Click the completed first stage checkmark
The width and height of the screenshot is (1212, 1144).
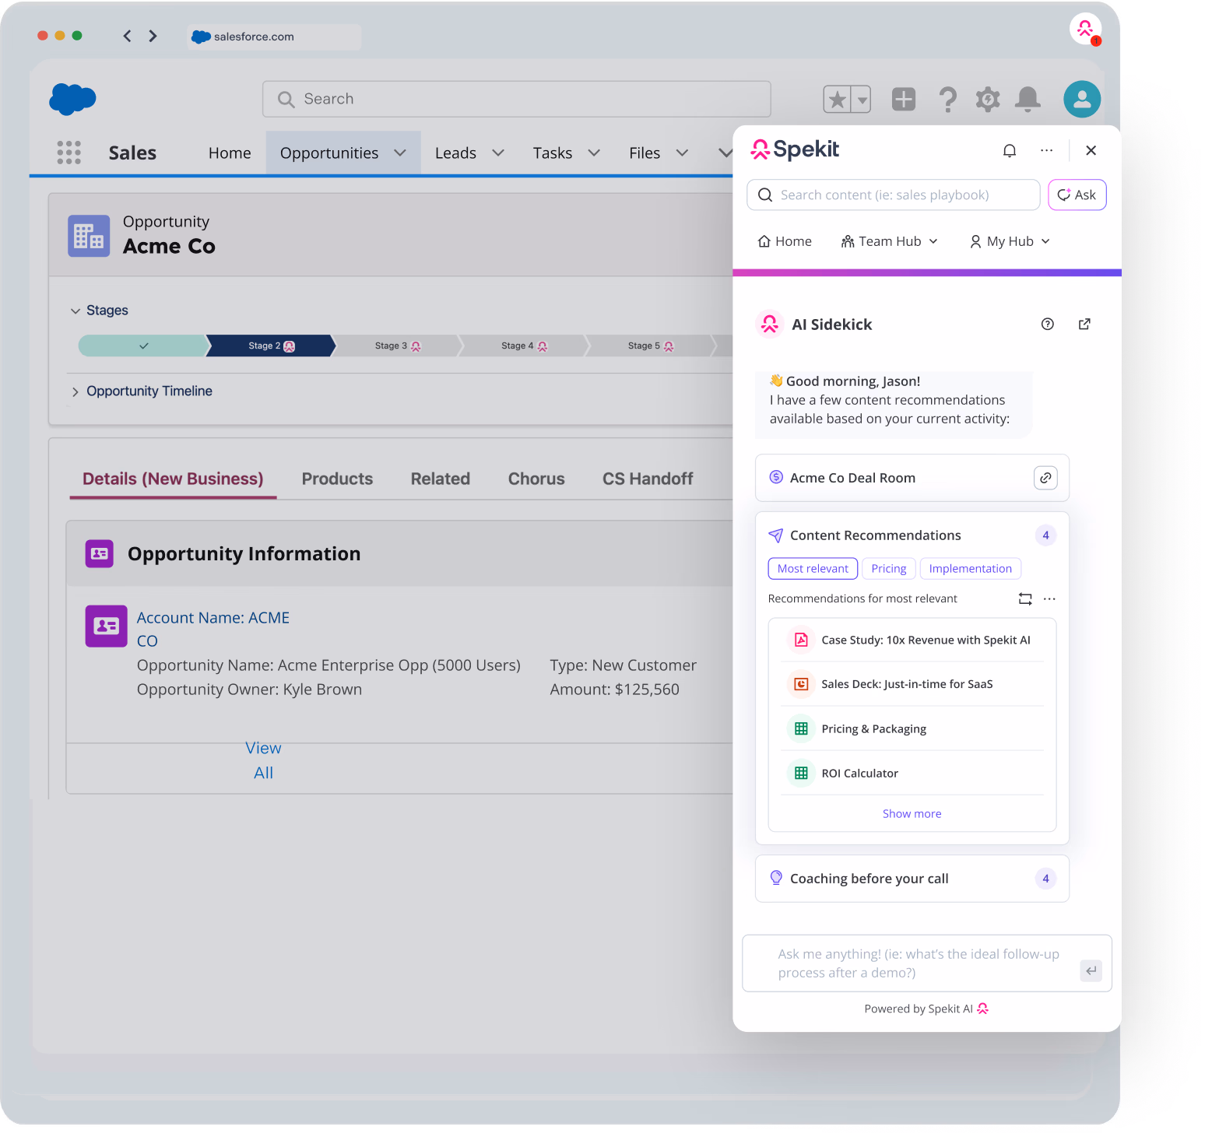coord(143,346)
